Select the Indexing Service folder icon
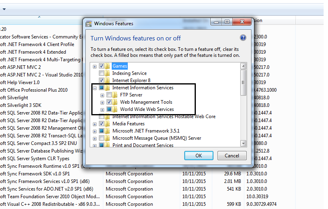Image resolution: width=328 pixels, height=209 pixels. [107, 73]
